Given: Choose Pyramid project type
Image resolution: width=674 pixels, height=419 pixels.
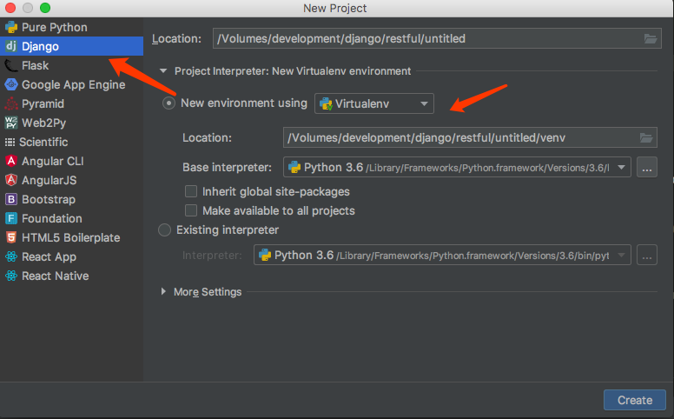Looking at the screenshot, I should [71, 103].
